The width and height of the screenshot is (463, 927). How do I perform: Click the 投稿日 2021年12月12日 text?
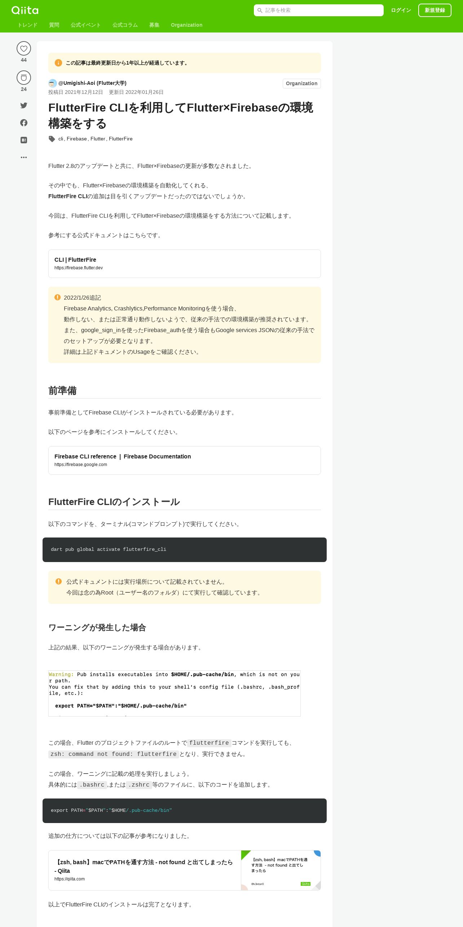(x=76, y=92)
